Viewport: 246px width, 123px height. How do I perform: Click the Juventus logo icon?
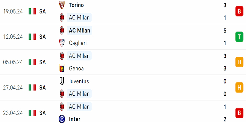[x=62, y=81]
